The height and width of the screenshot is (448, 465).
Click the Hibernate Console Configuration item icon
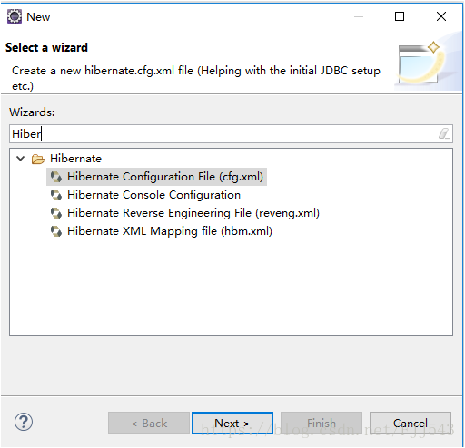(56, 195)
